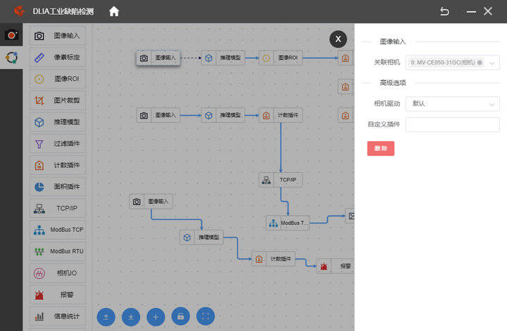This screenshot has width=507, height=331.
Task: Close the properties panel with X button
Action: [339, 39]
